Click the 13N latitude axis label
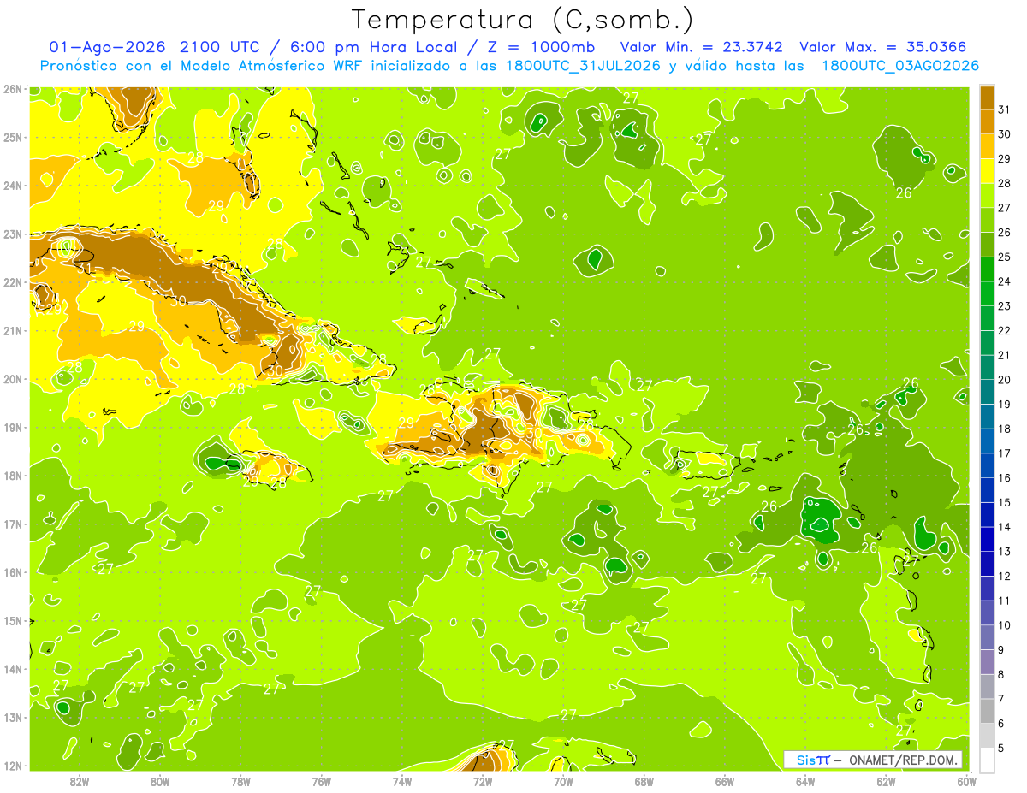 point(13,717)
